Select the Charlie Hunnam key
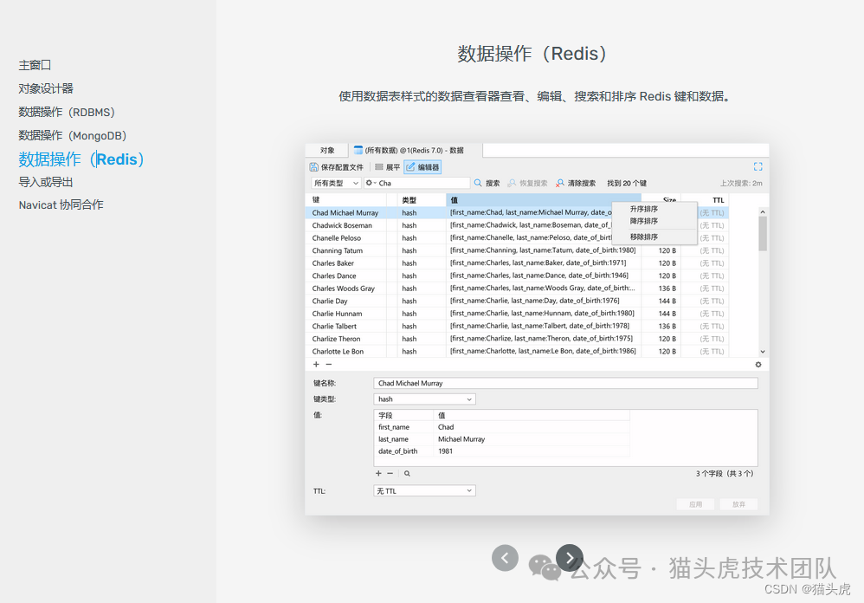The height and width of the screenshot is (603, 864). point(337,314)
